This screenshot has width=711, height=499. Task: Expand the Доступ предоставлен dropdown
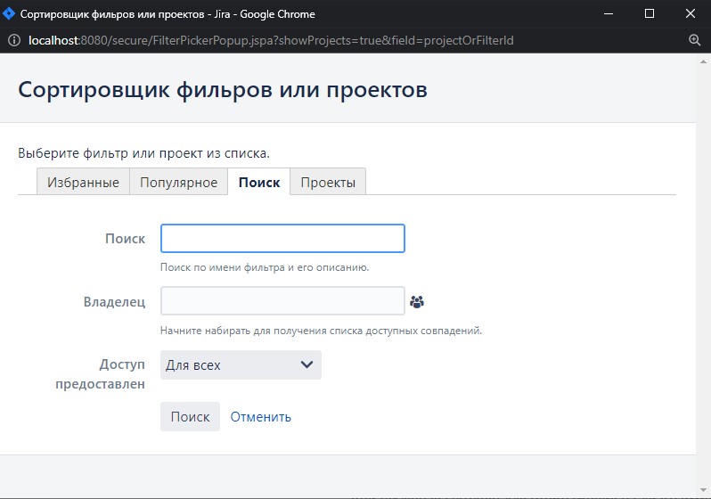tap(241, 364)
